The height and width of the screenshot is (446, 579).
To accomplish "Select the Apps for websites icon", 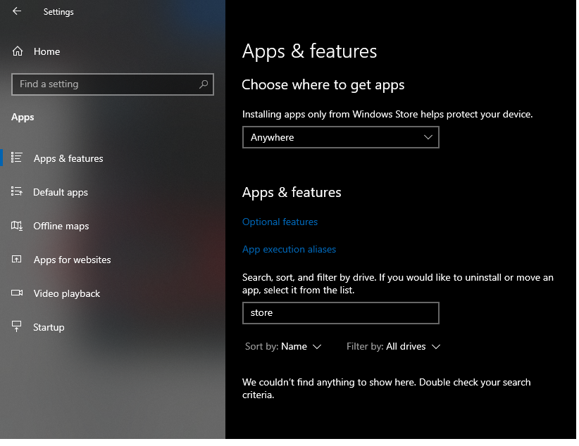I will (18, 260).
